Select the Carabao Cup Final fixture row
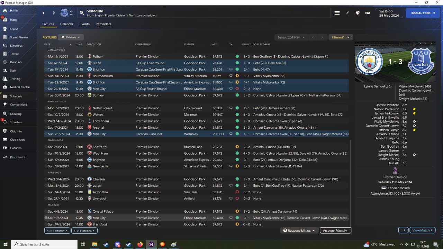The width and height of the screenshot is (443, 249). 197,134
